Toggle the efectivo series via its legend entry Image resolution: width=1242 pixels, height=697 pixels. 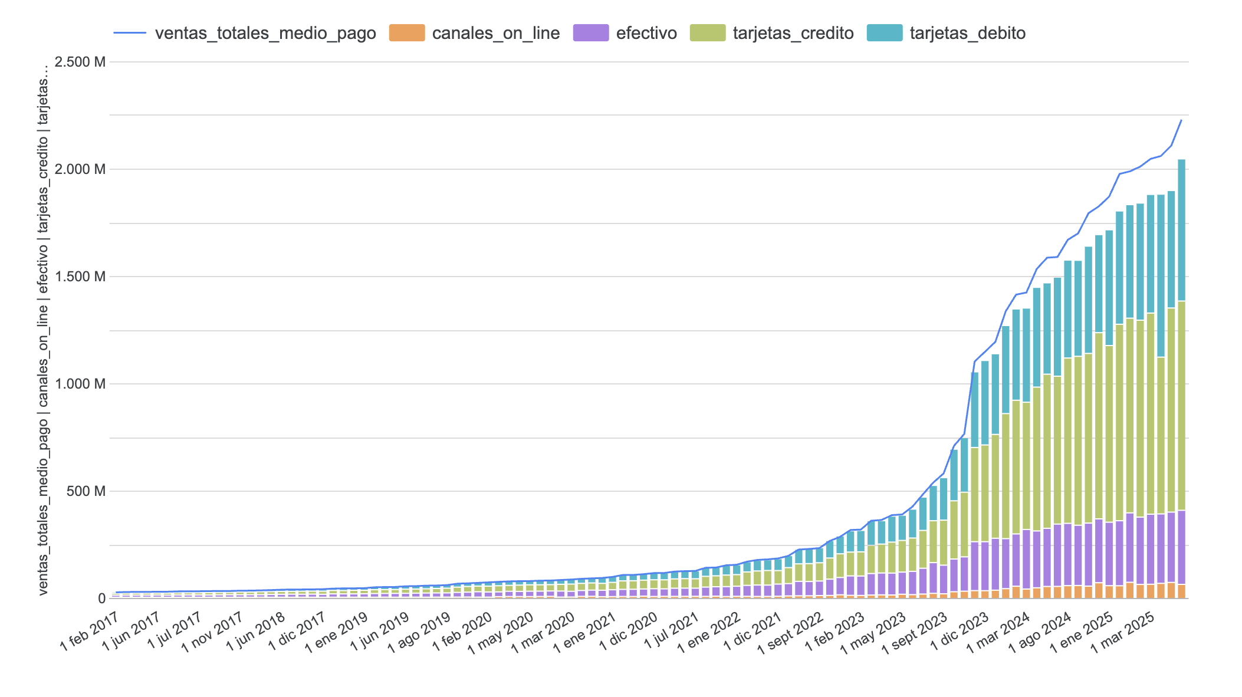pyautogui.click(x=646, y=34)
